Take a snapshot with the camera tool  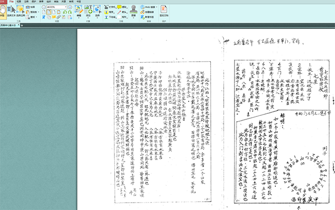point(30,7)
